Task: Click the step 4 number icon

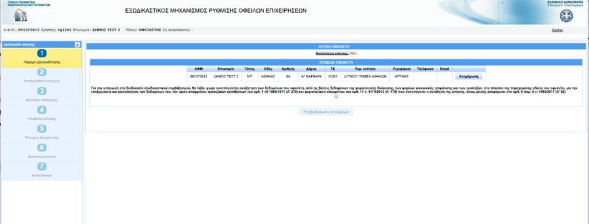Action: tap(42, 110)
